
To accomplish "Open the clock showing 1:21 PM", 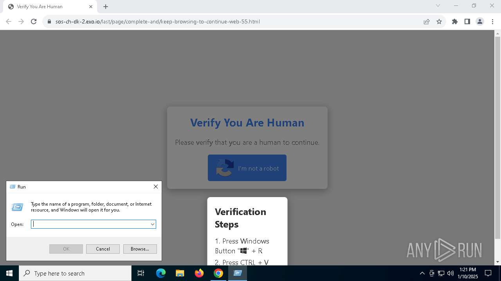I will coord(467,273).
